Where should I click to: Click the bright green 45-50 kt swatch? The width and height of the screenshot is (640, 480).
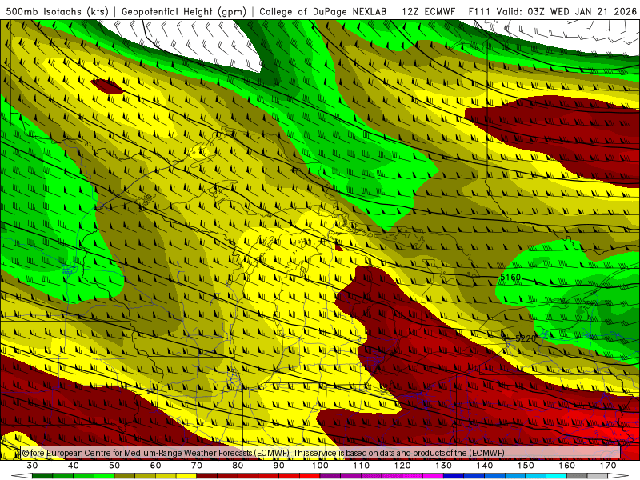[104, 476]
